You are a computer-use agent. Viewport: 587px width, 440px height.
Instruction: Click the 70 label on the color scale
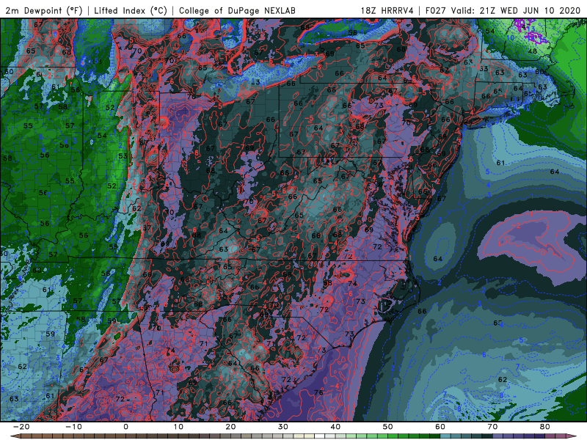click(x=492, y=427)
